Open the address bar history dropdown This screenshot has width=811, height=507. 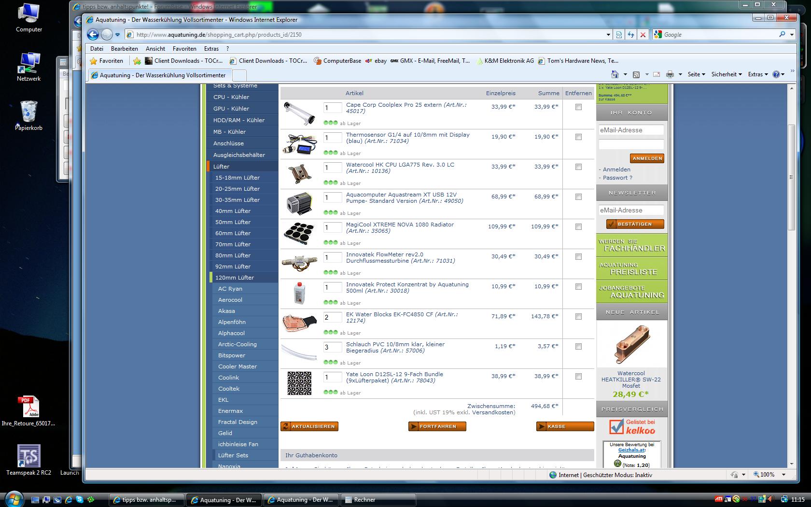tap(608, 34)
